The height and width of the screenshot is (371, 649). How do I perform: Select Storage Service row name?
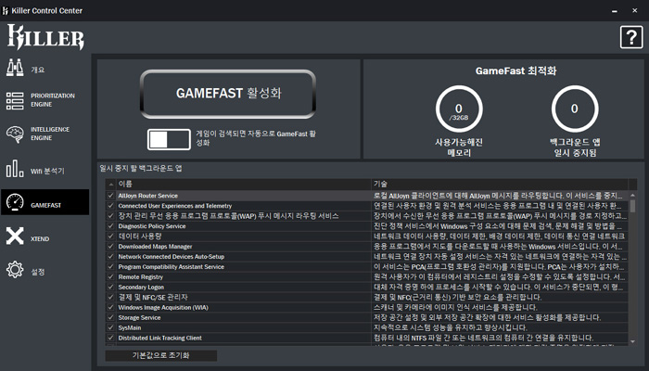pos(139,317)
